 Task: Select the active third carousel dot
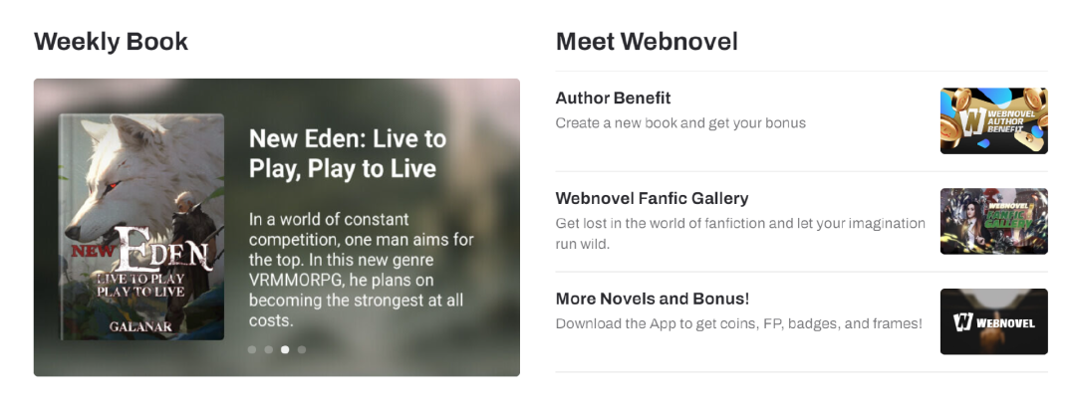285,350
